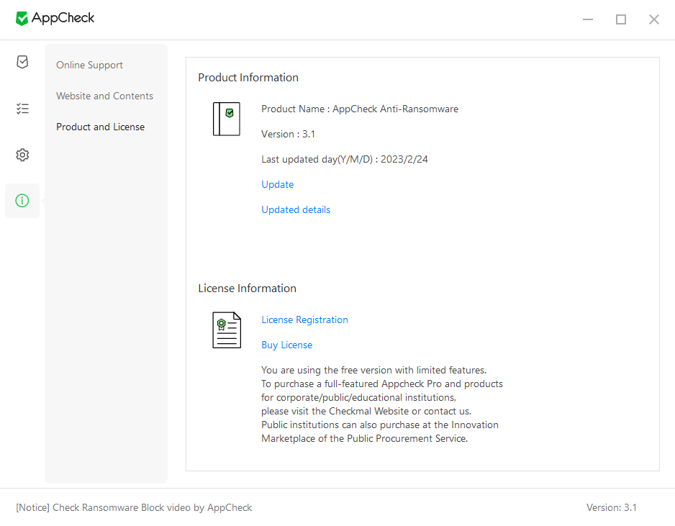Open the checklist logs sidebar icon
This screenshot has height=526, width=675.
click(22, 109)
